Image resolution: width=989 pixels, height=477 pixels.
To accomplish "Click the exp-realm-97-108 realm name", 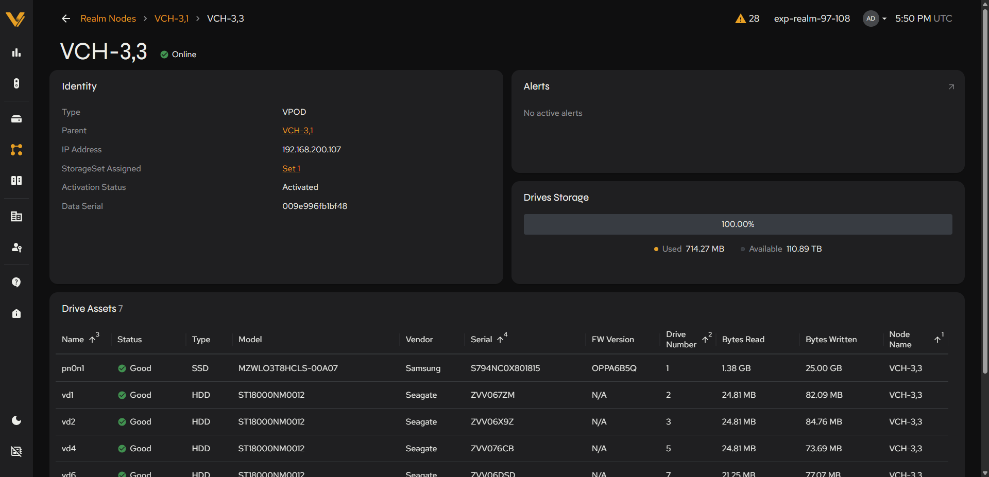I will (x=812, y=19).
